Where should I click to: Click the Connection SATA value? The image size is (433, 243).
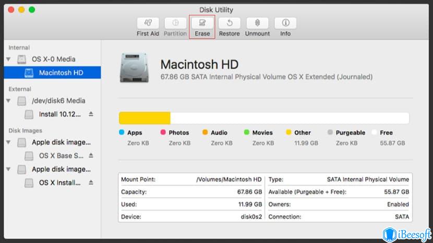pyautogui.click(x=402, y=217)
